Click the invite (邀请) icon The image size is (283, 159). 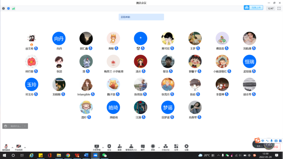click(119, 147)
